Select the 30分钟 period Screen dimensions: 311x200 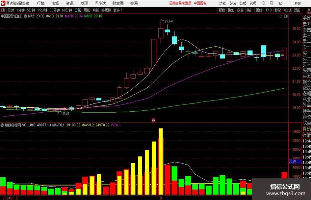(x=55, y=10)
